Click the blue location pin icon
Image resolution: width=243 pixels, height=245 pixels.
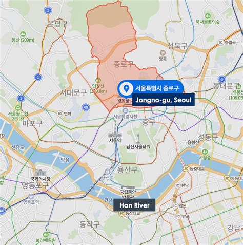click(126, 88)
